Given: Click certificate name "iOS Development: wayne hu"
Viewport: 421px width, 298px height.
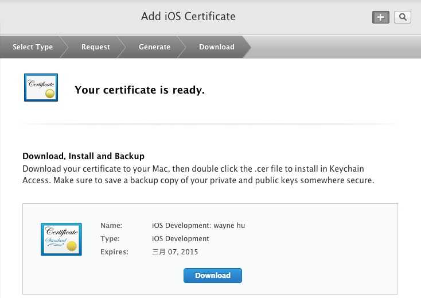Looking at the screenshot, I should click(x=198, y=226).
